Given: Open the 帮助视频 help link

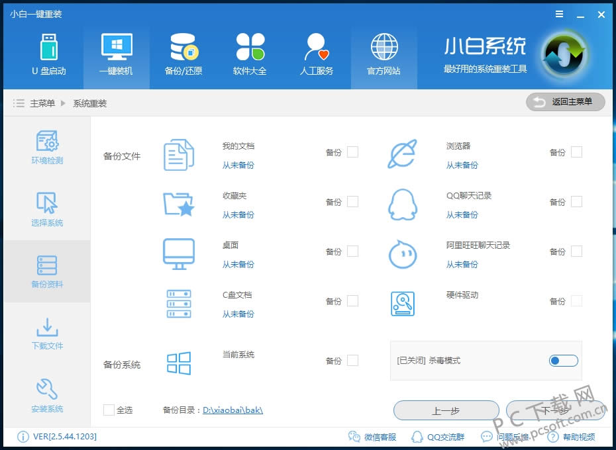Looking at the screenshot, I should pyautogui.click(x=571, y=437).
